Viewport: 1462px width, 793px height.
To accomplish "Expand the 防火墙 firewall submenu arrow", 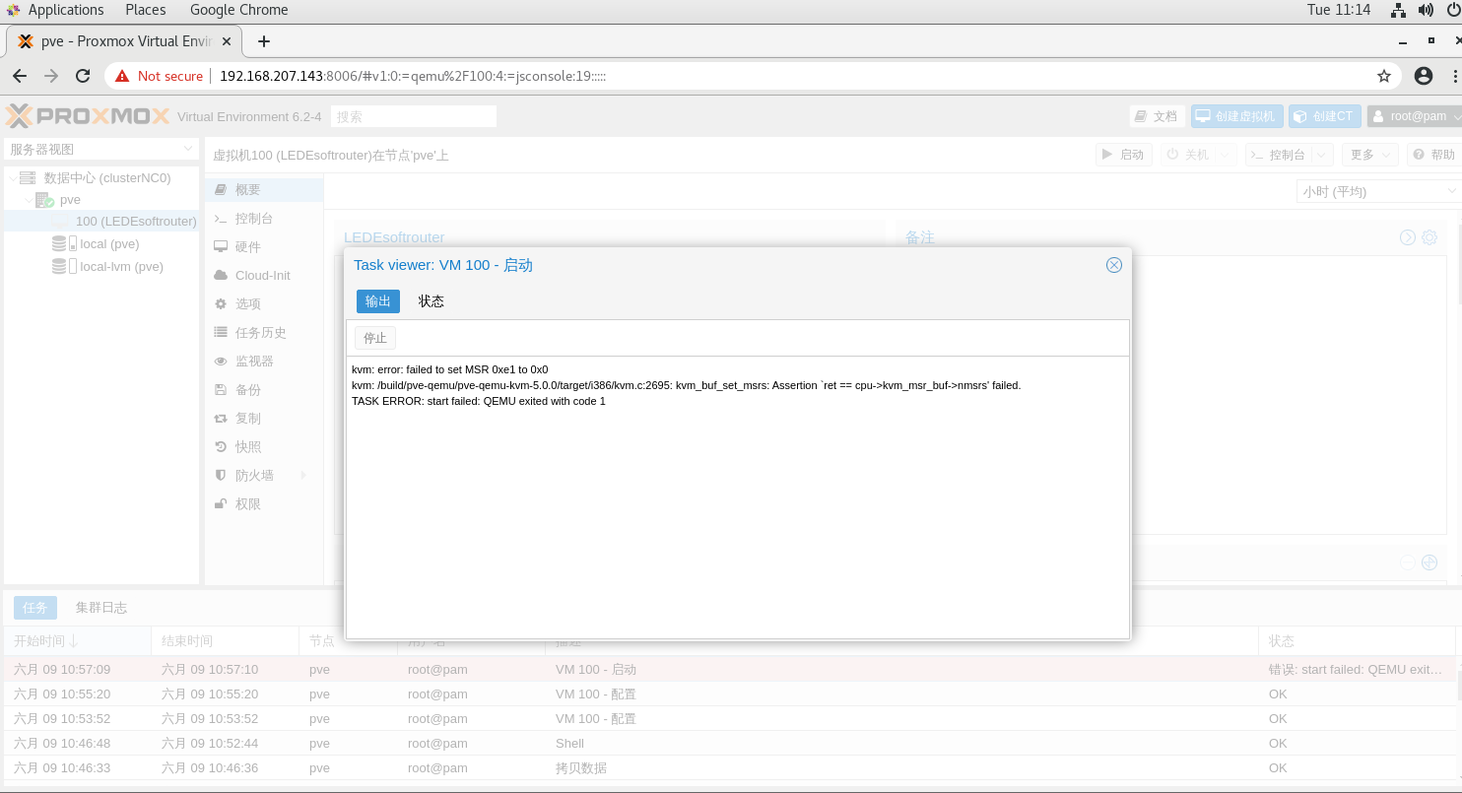I will pos(302,475).
